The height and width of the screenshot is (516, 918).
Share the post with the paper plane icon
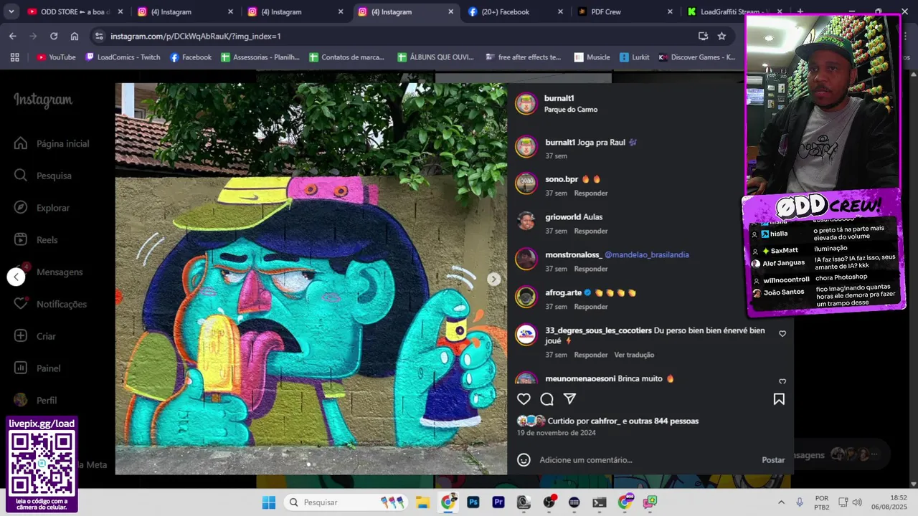pos(569,398)
